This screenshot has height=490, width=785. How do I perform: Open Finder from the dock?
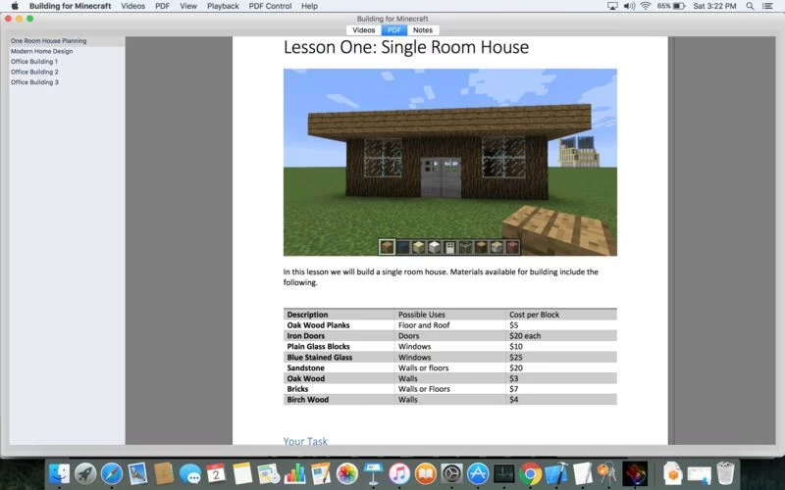(x=59, y=473)
